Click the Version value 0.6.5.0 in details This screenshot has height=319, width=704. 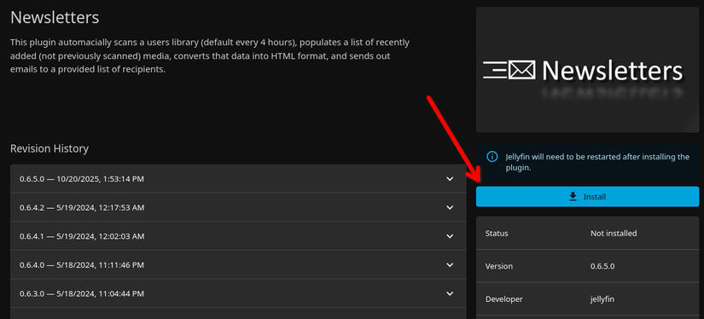[602, 266]
